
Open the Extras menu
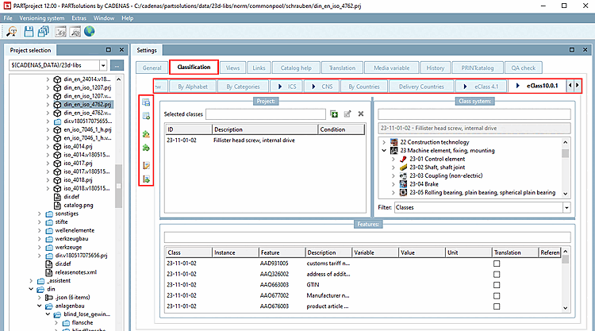click(79, 18)
